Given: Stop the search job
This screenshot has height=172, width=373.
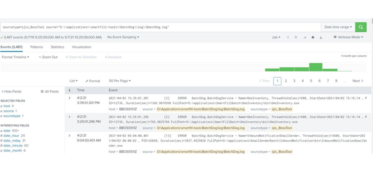Looking at the screenshot, I should tap(296, 37).
